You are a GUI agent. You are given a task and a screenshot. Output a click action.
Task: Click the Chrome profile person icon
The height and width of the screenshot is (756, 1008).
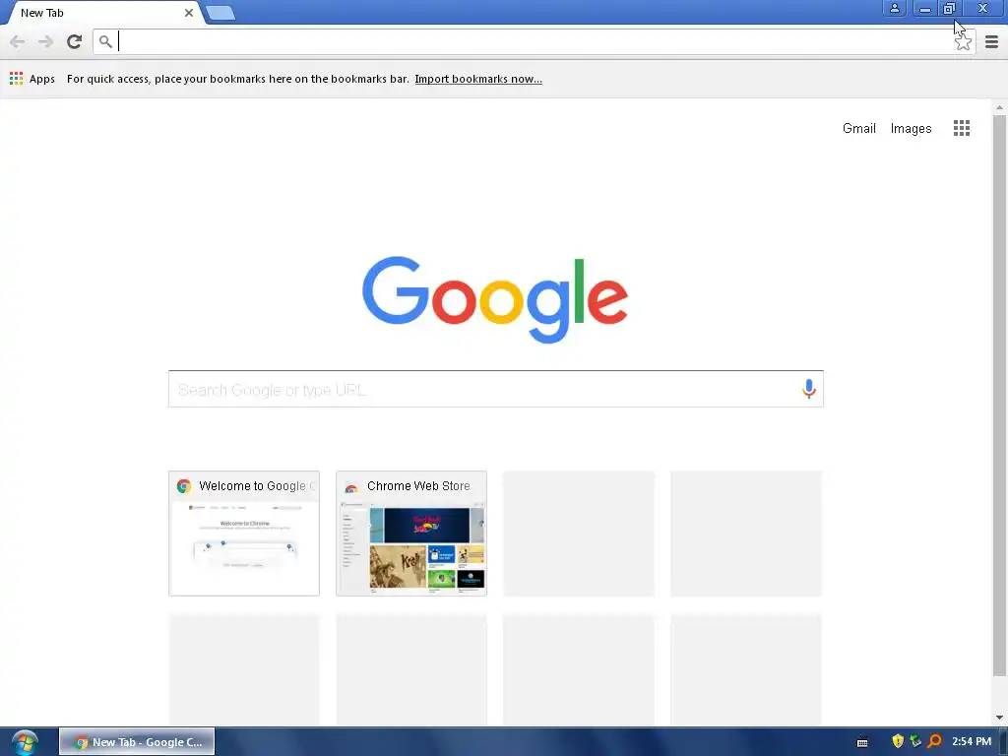(894, 8)
